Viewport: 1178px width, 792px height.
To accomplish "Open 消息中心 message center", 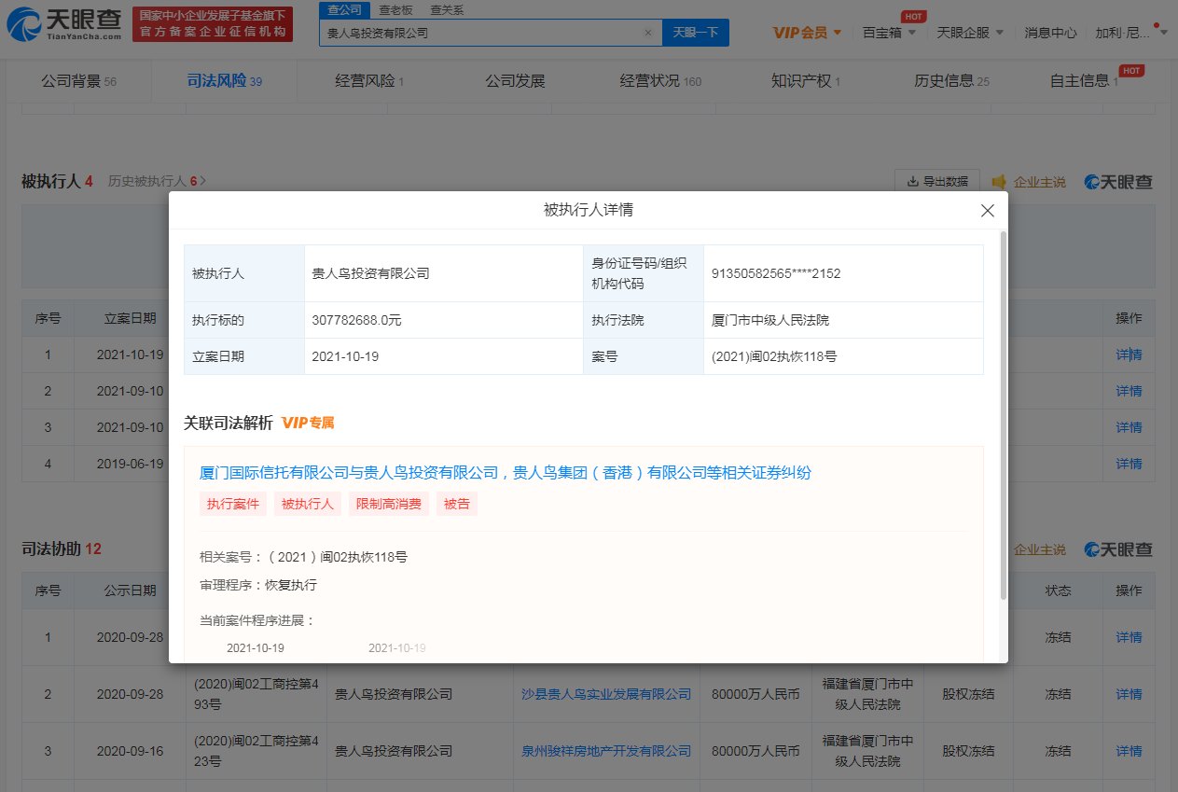I will 1050,33.
